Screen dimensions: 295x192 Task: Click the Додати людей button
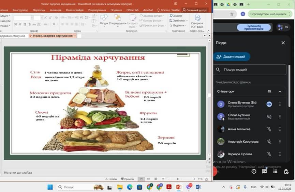point(232,57)
